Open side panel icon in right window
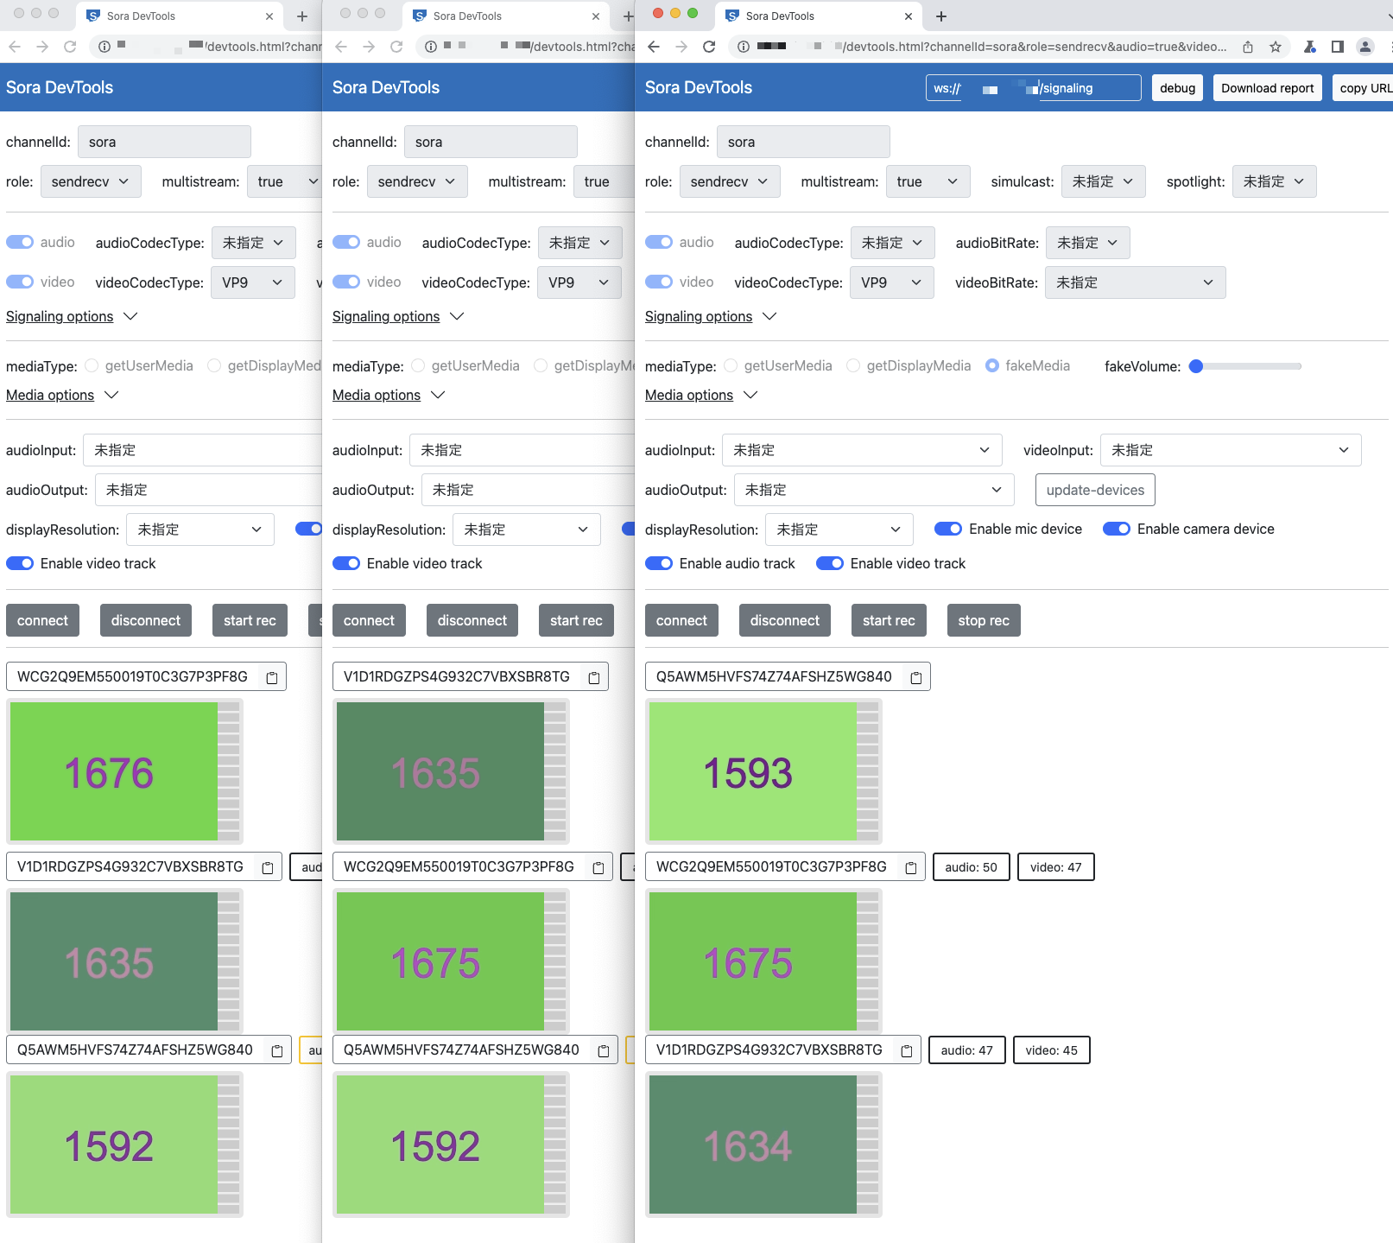Image resolution: width=1393 pixels, height=1243 pixels. coord(1338,47)
